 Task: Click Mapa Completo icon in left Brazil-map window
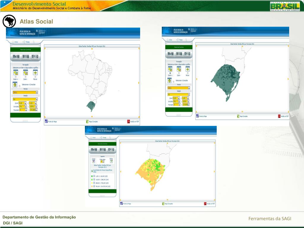[87, 121]
